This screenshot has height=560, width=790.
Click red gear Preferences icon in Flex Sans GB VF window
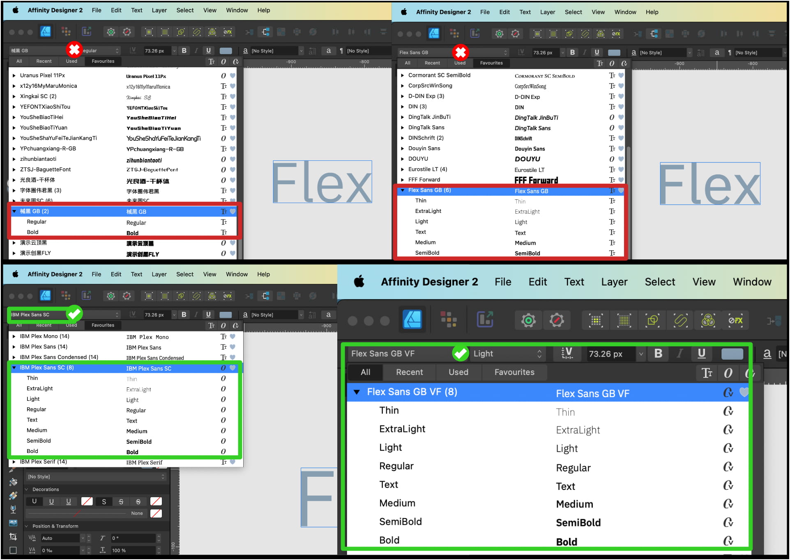pyautogui.click(x=557, y=320)
